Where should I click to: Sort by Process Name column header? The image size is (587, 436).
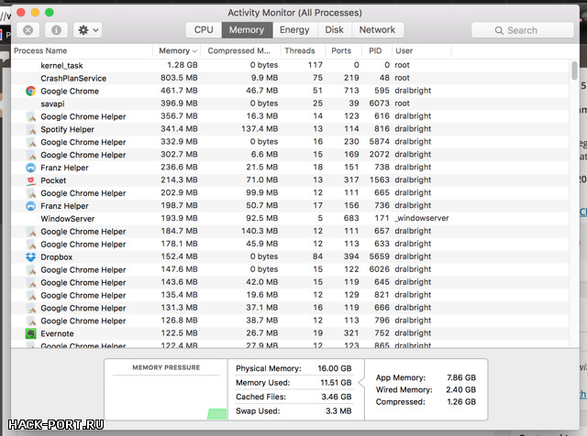[x=40, y=51]
